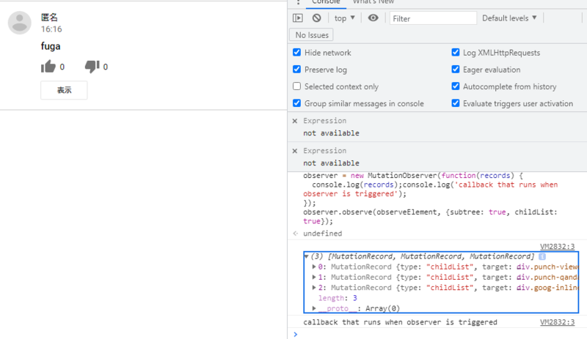Expand MutationRecord entry 0
This screenshot has height=339, width=587.
(x=314, y=267)
